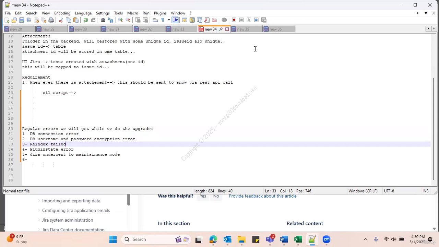This screenshot has height=247, width=439.
Task: Open the document list dropdown arrow in menu bar
Action: pyautogui.click(x=426, y=13)
